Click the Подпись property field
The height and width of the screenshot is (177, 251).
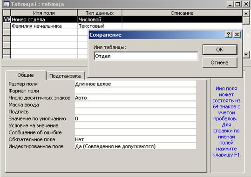[x=136, y=111]
